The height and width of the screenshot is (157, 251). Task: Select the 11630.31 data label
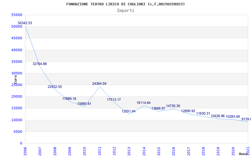pyautogui.click(x=203, y=114)
